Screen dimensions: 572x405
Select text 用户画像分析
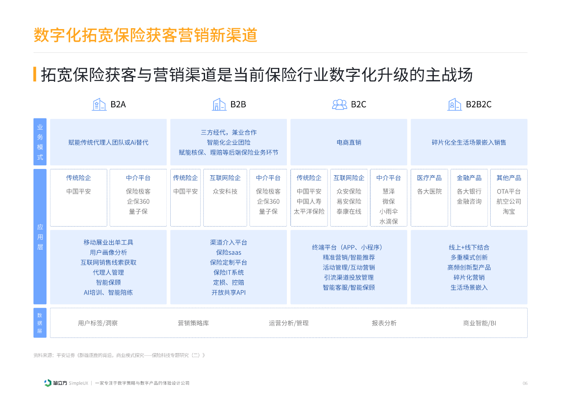108,253
